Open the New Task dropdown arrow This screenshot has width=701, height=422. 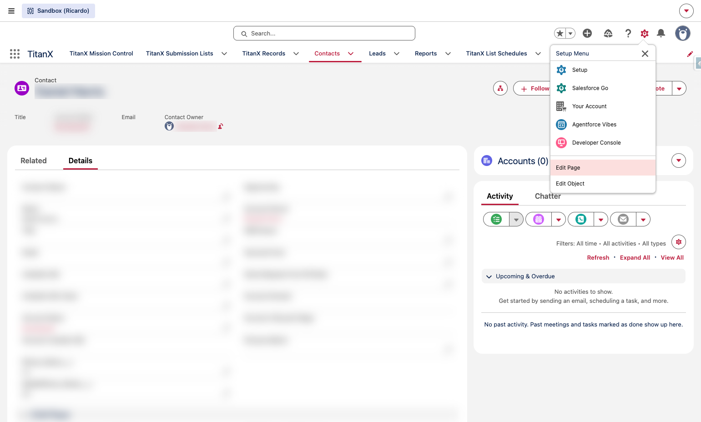point(516,219)
